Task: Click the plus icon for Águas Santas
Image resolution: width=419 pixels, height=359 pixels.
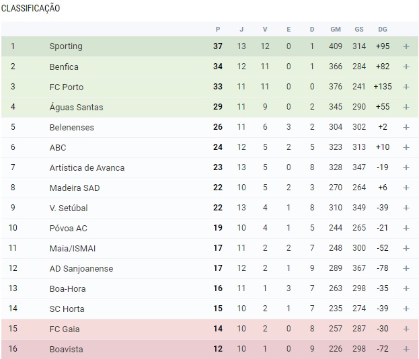Action: click(406, 107)
